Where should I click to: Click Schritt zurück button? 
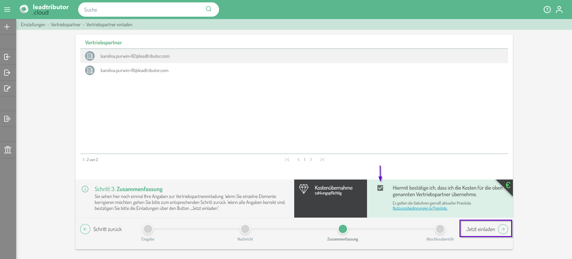click(101, 229)
